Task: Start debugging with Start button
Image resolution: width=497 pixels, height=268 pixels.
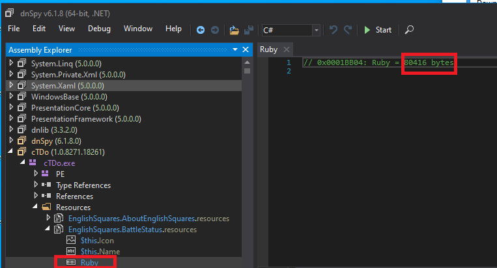Action: [x=378, y=30]
